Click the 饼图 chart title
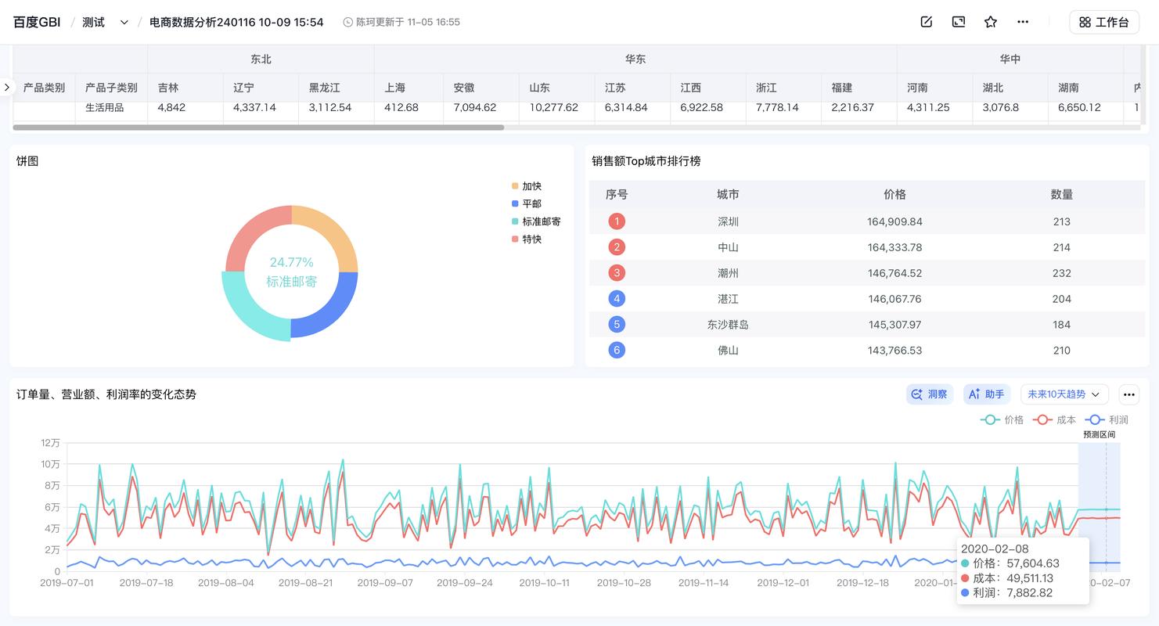Screen dimensions: 1159x626 point(27,161)
